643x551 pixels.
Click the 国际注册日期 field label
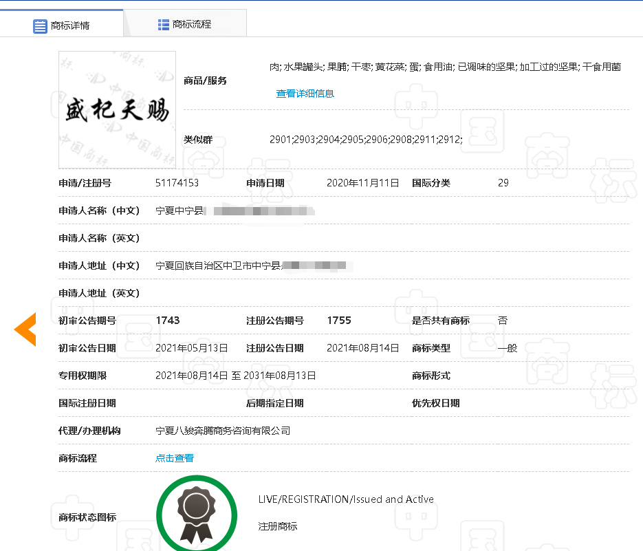[87, 403]
